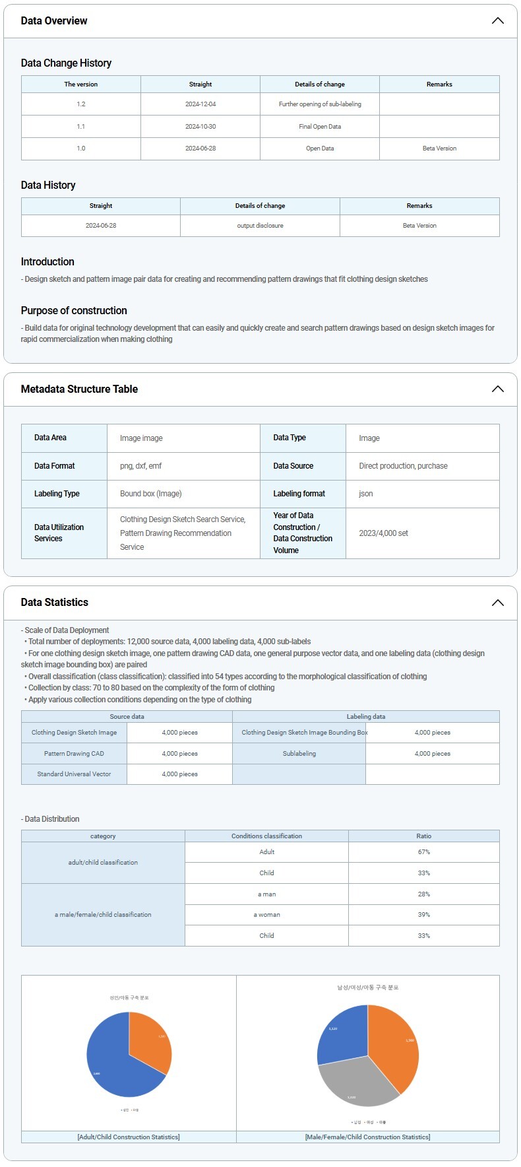Click the 'Sublabeling' cell in Labeling data
This screenshot has width=521, height=1167.
tap(299, 754)
